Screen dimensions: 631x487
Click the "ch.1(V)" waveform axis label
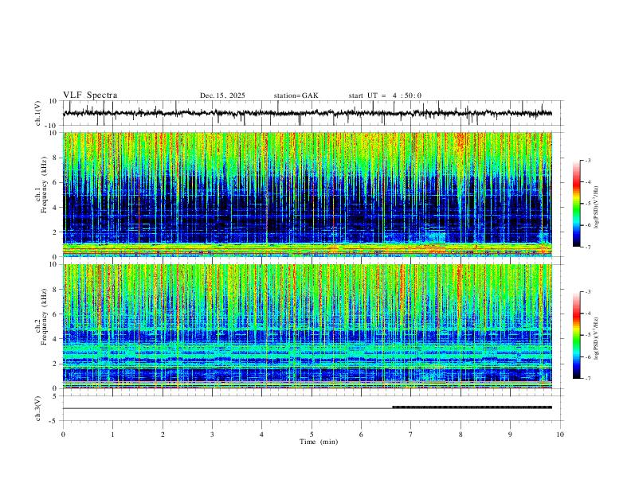pyautogui.click(x=38, y=113)
